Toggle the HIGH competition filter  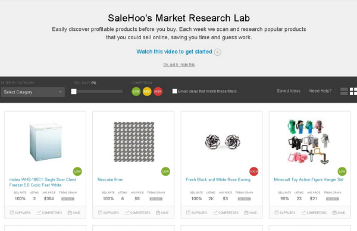point(158,91)
